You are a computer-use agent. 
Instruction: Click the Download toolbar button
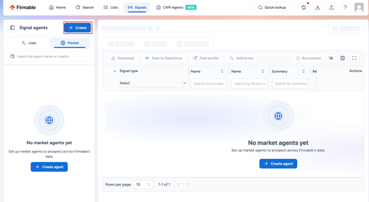pos(122,58)
